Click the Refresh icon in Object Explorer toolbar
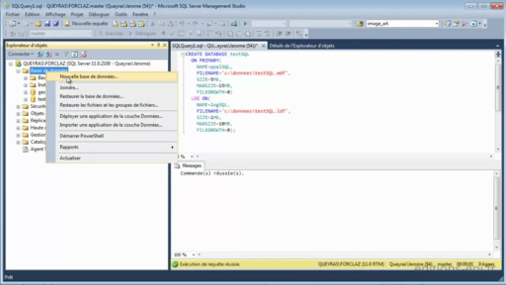 (x=74, y=54)
